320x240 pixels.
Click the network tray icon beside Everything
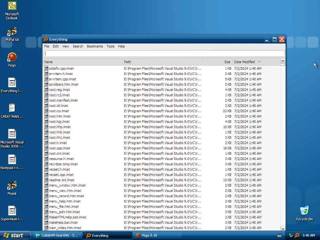(291, 235)
